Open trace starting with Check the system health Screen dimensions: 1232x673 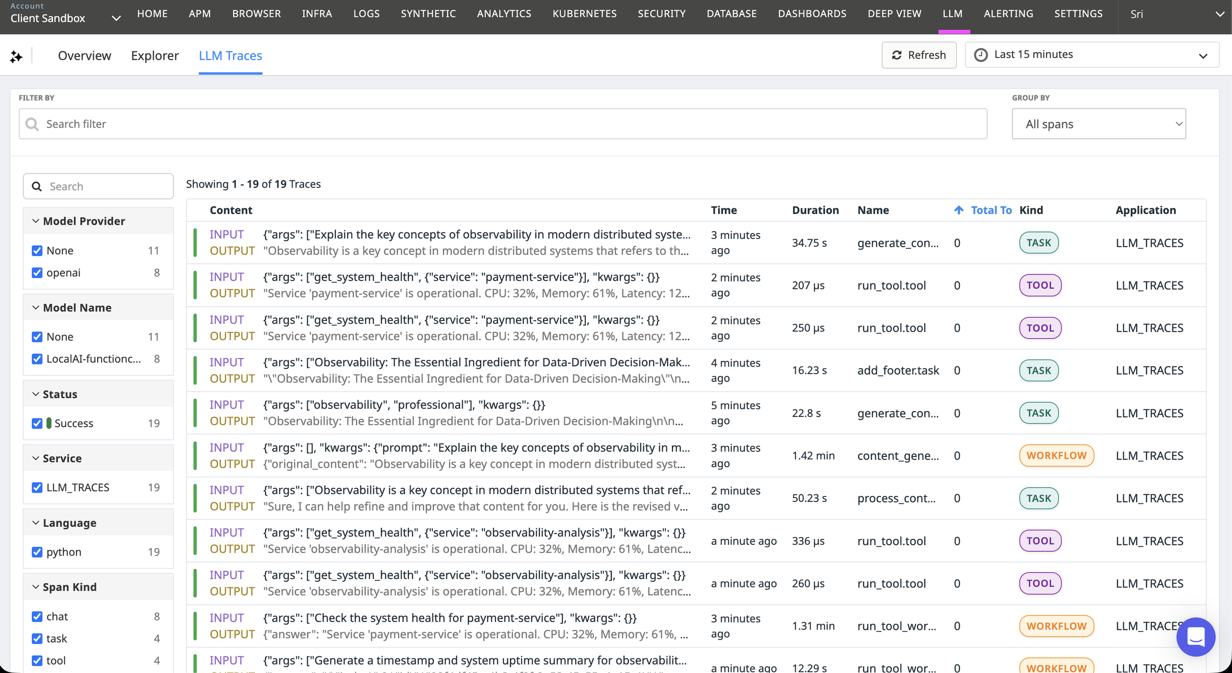[696, 626]
